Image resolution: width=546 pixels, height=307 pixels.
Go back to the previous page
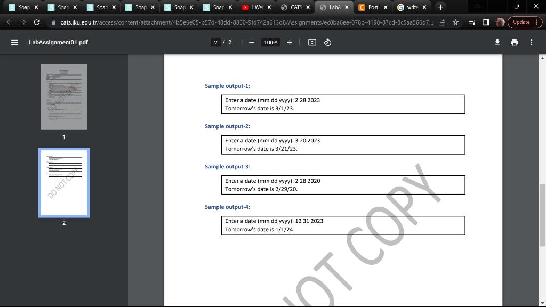(x=10, y=22)
